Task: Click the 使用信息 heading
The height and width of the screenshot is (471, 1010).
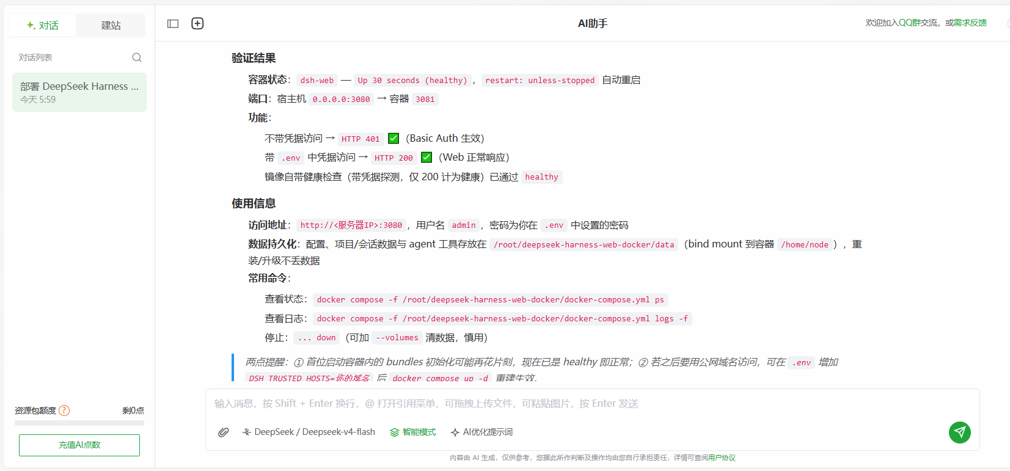Action: 254,203
